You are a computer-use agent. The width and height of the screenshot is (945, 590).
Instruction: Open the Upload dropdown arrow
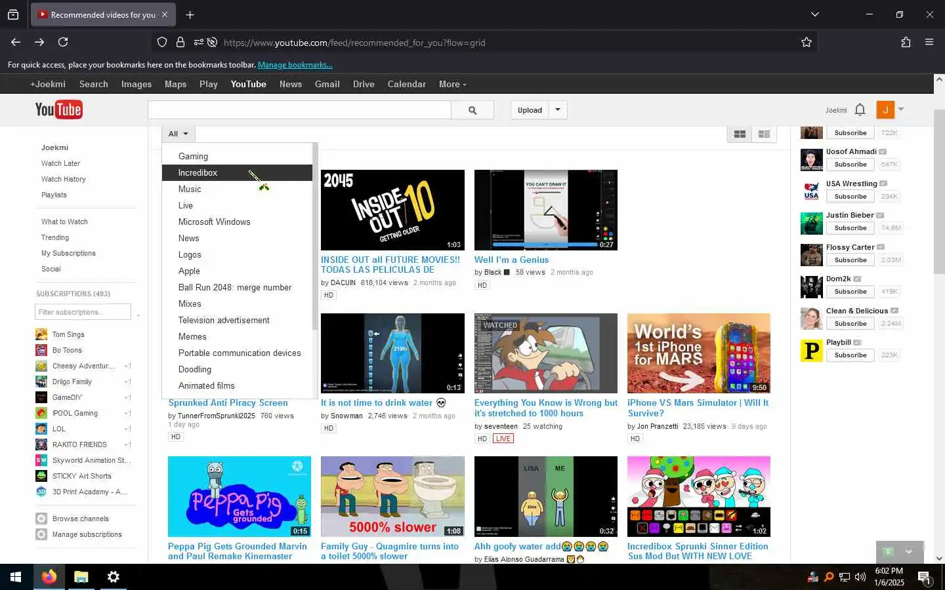[558, 110]
